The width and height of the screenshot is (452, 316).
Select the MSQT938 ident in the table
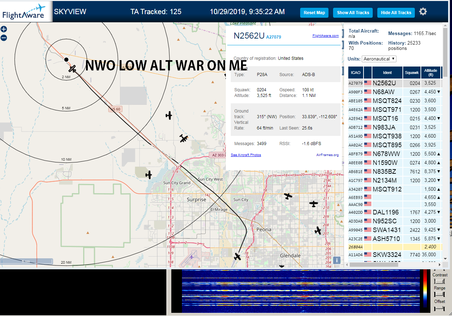pyautogui.click(x=387, y=136)
